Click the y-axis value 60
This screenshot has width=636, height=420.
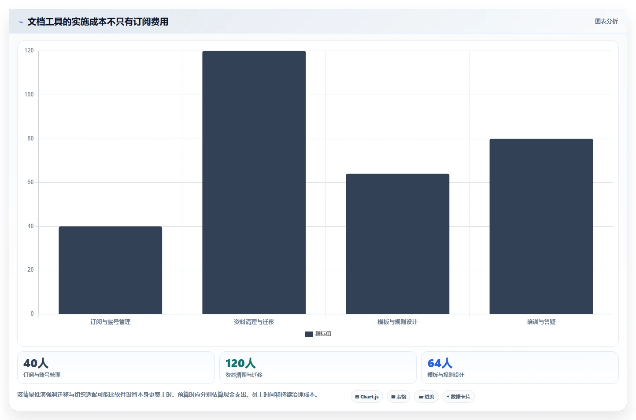30,182
